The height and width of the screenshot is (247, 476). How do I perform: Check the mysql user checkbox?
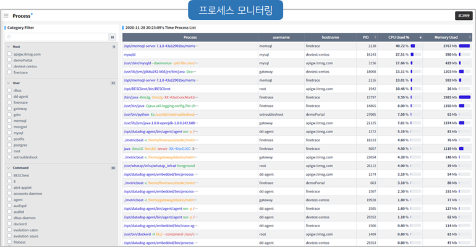(x=9, y=132)
